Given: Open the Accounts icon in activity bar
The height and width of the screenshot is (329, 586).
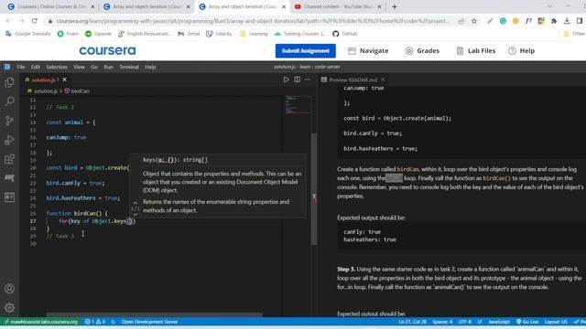Looking at the screenshot, I should click(10, 289).
